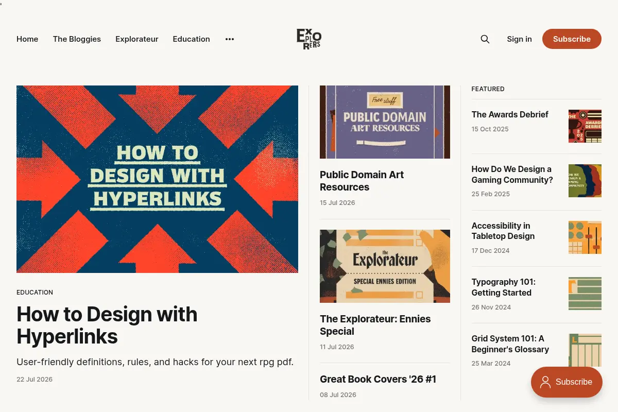This screenshot has height=412, width=618.
Task: Open How Do We Design a Gaming Community
Action: point(512,175)
